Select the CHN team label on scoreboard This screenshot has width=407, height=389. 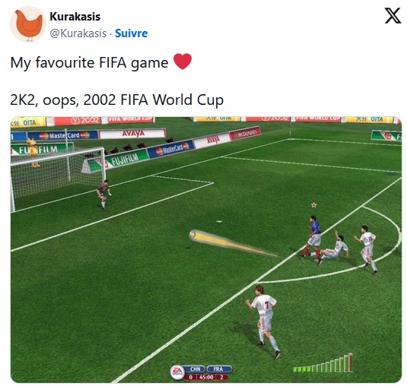click(x=195, y=369)
